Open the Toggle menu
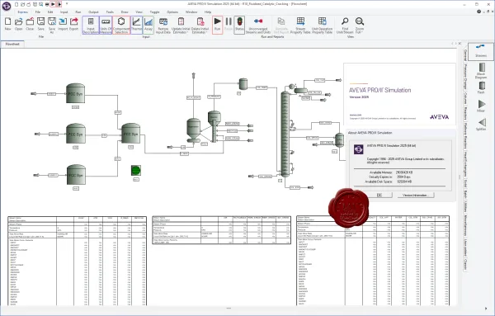Image resolution: width=495 pixels, height=316 pixels. pyautogui.click(x=154, y=12)
